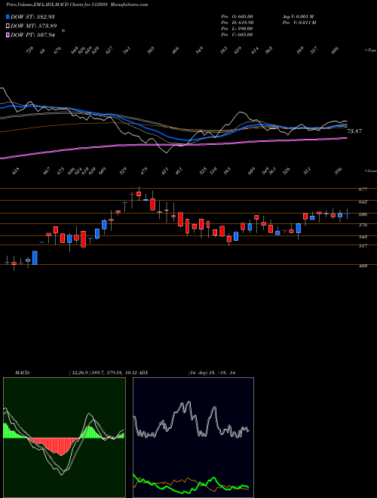Viewport: 377px width, 498px height.
Task: Click the chart title mentioning MunafaSutra.com
Action: (77, 5)
